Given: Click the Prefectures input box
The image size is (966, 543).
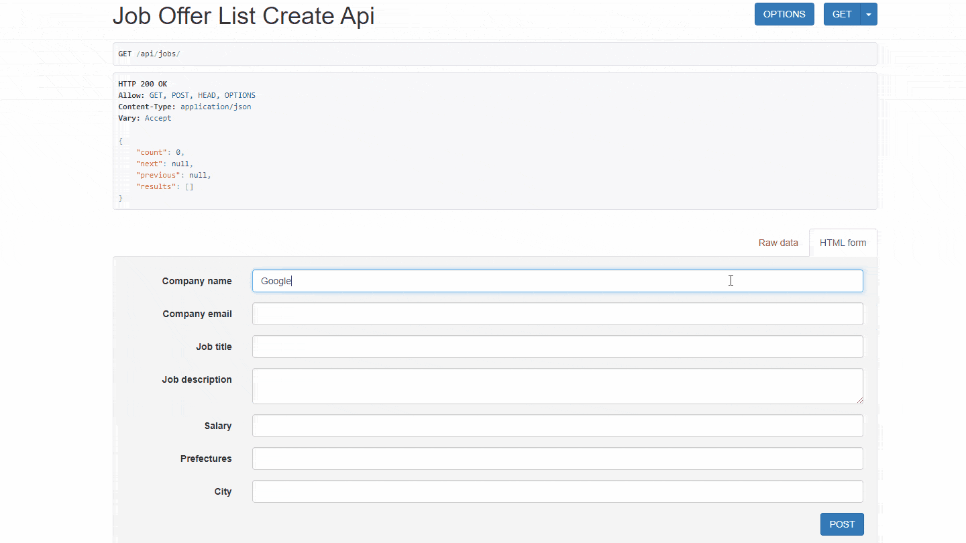Looking at the screenshot, I should pyautogui.click(x=557, y=459).
